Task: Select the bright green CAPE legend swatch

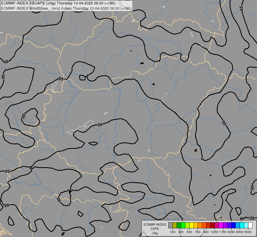Action: click(x=183, y=225)
